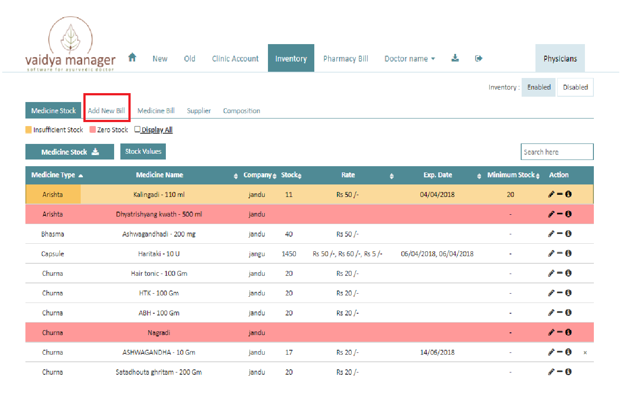
Task: Open info icon for Nagradi row
Action: [568, 332]
